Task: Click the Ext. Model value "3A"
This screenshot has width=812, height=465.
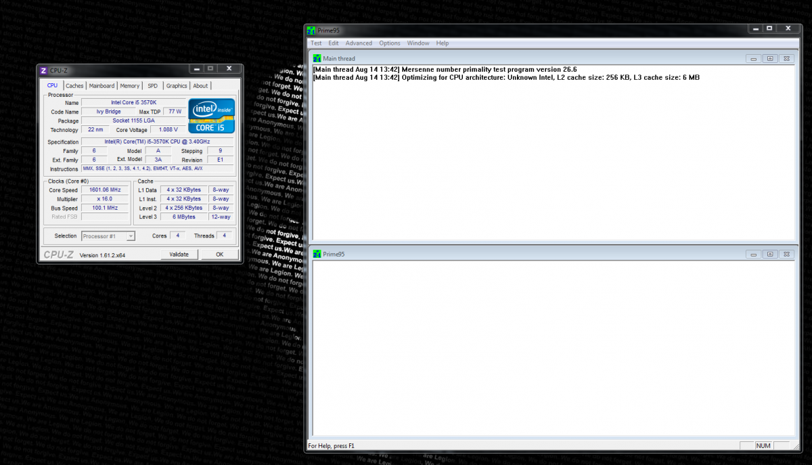Action: tap(158, 160)
